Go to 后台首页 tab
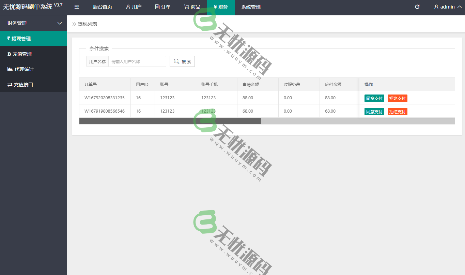465x275 pixels. coord(102,7)
